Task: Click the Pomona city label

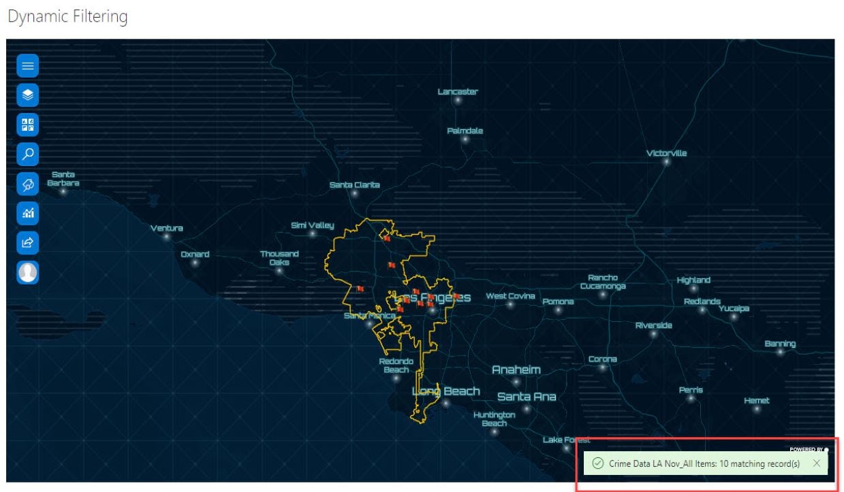Action: click(x=558, y=301)
